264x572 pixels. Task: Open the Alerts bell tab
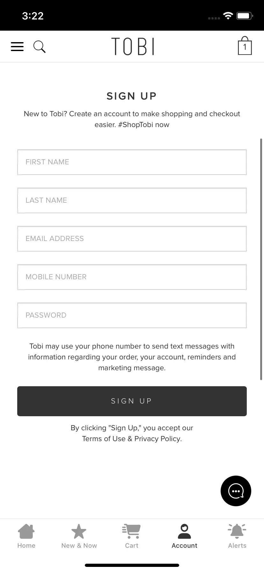pyautogui.click(x=237, y=536)
